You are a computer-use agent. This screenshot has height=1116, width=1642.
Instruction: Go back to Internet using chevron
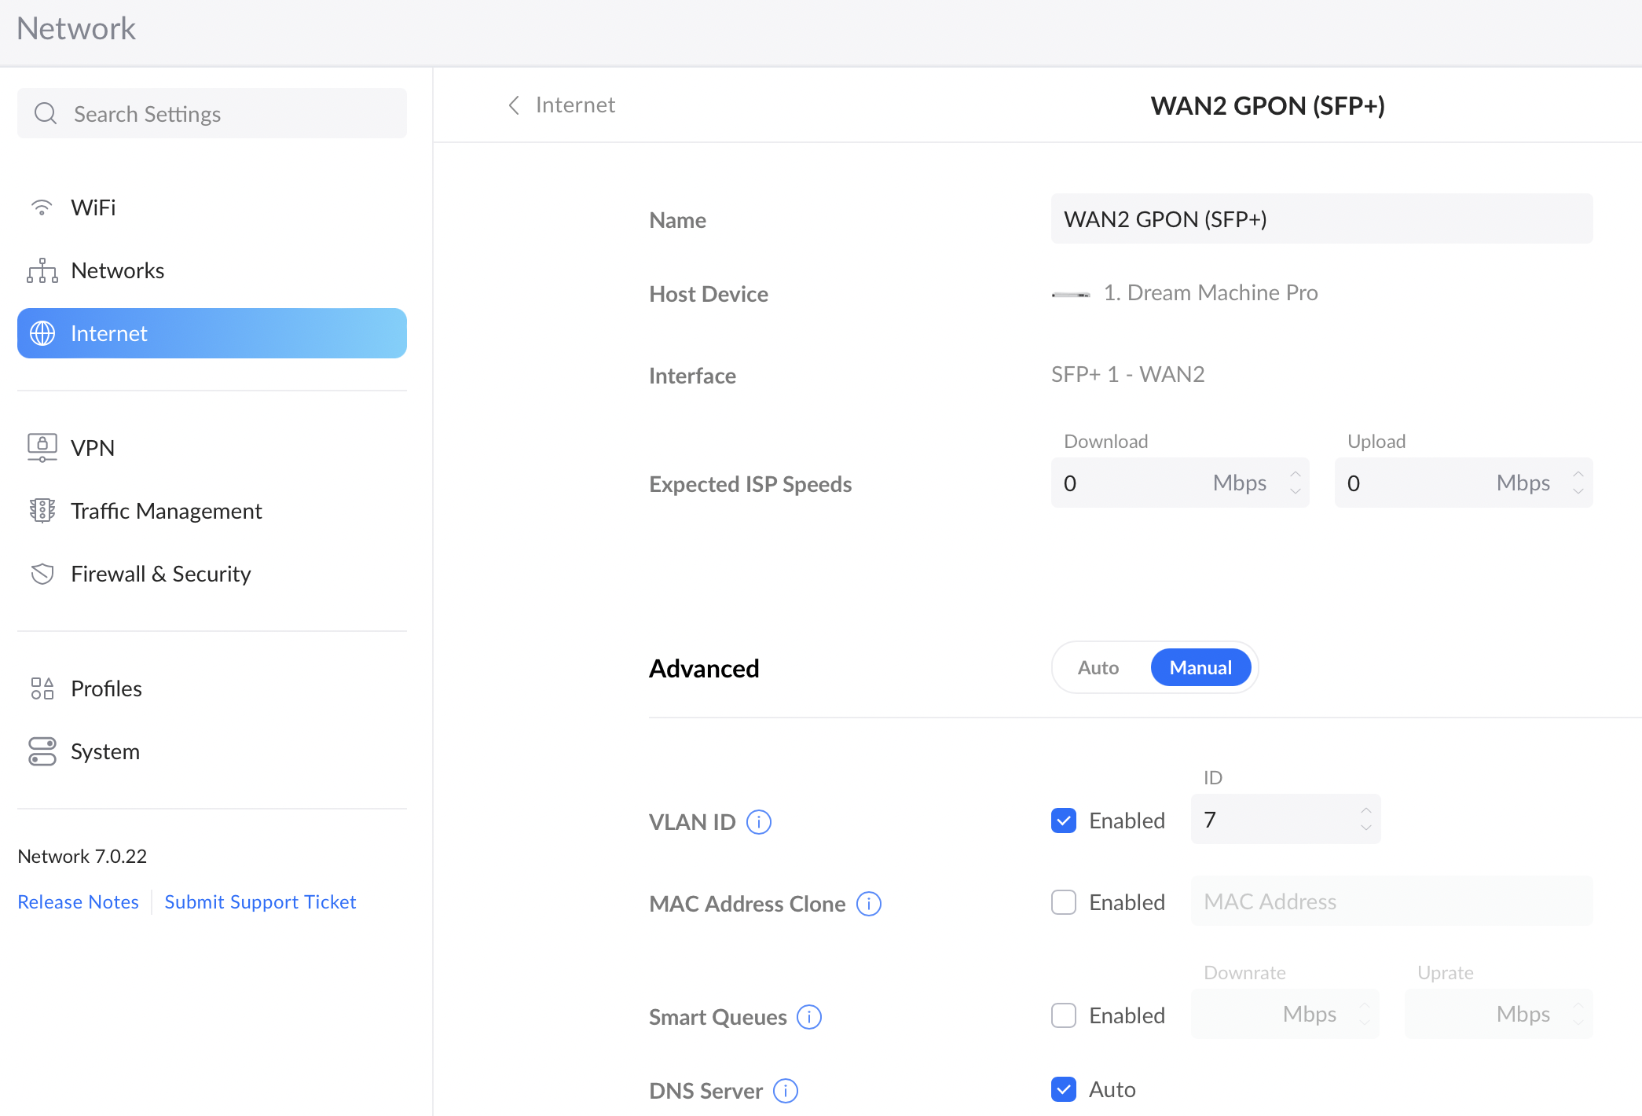point(514,105)
